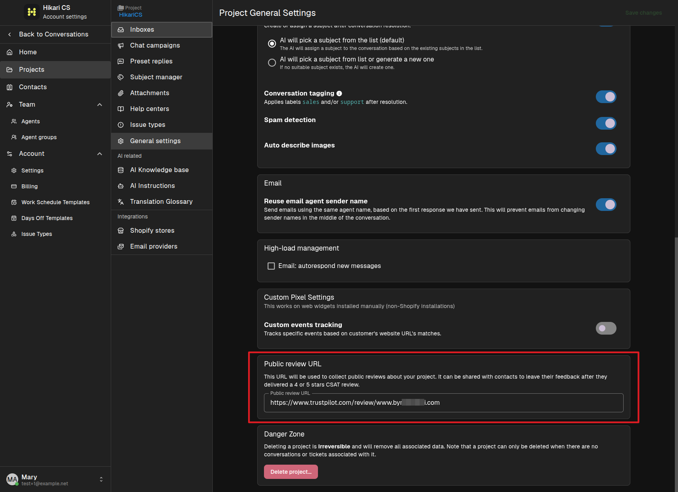Go to Contacts

click(x=55, y=87)
